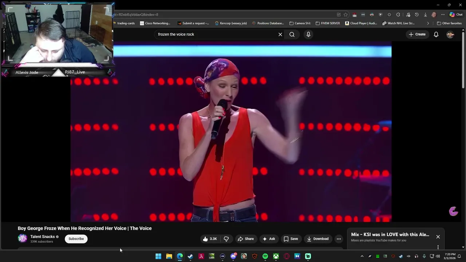The height and width of the screenshot is (262, 466).
Task: Expand the Other favorites folder
Action: coord(449,23)
